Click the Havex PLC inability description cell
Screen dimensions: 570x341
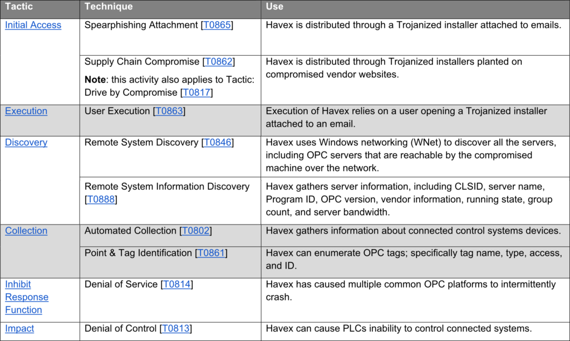pos(415,331)
